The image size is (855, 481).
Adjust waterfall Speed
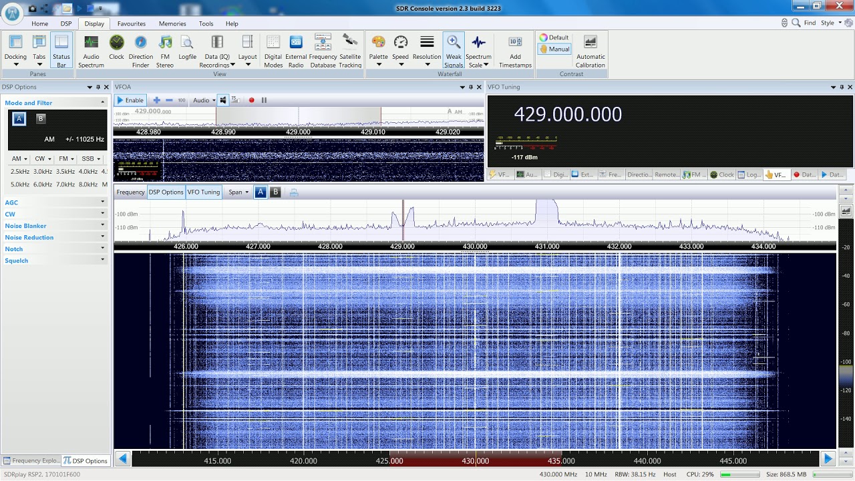tap(400, 50)
